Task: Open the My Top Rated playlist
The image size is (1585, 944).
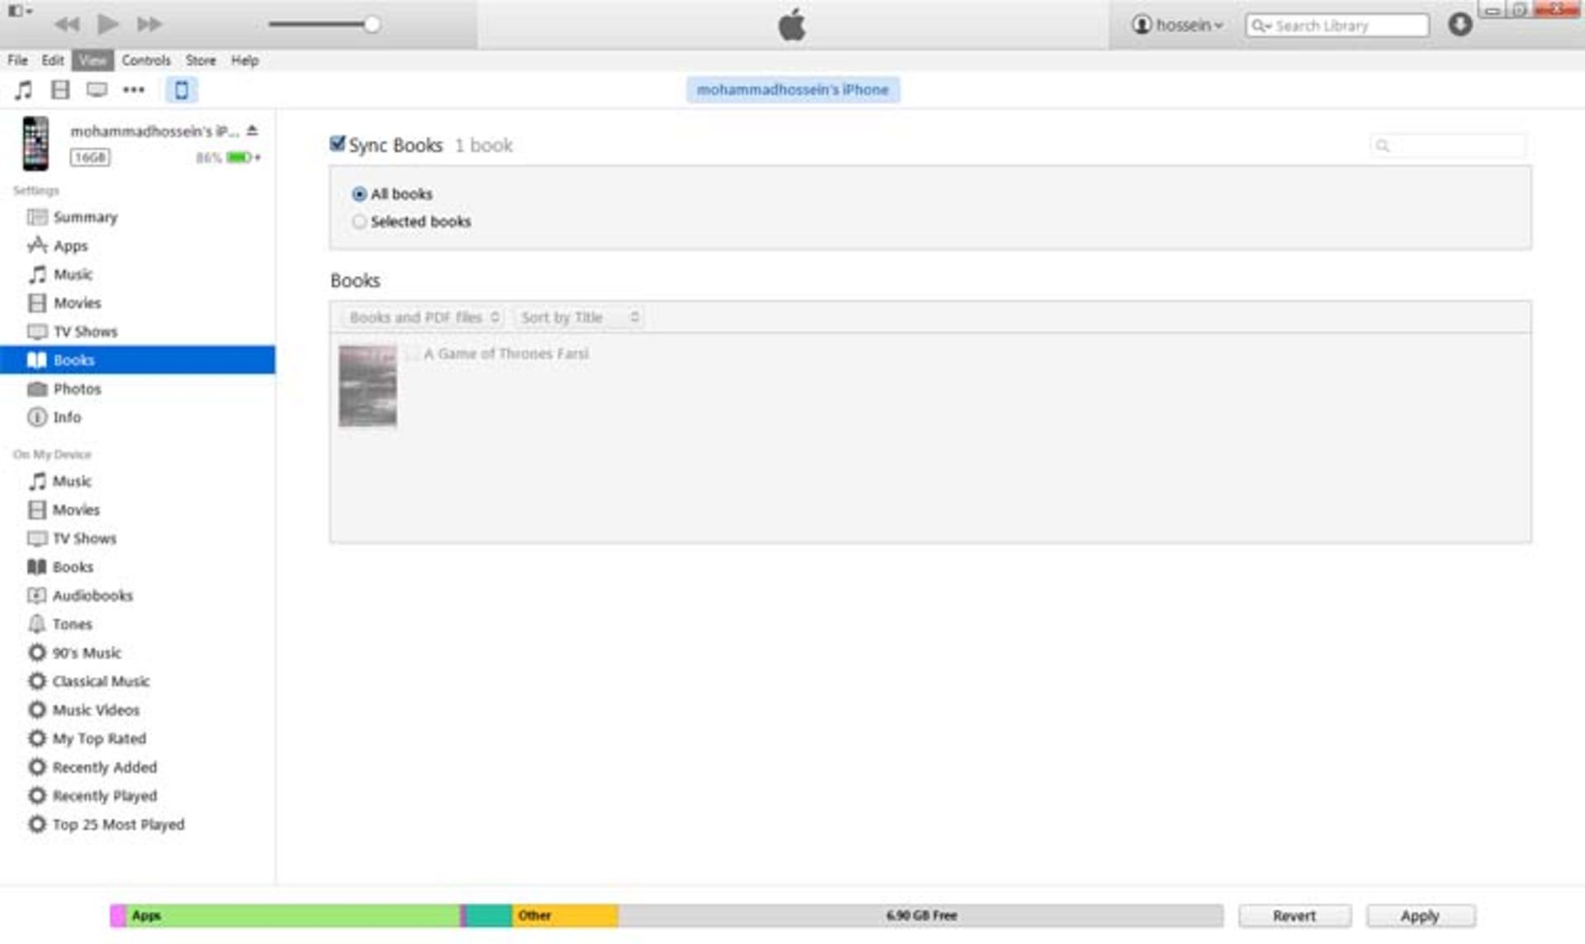Action: (138, 739)
